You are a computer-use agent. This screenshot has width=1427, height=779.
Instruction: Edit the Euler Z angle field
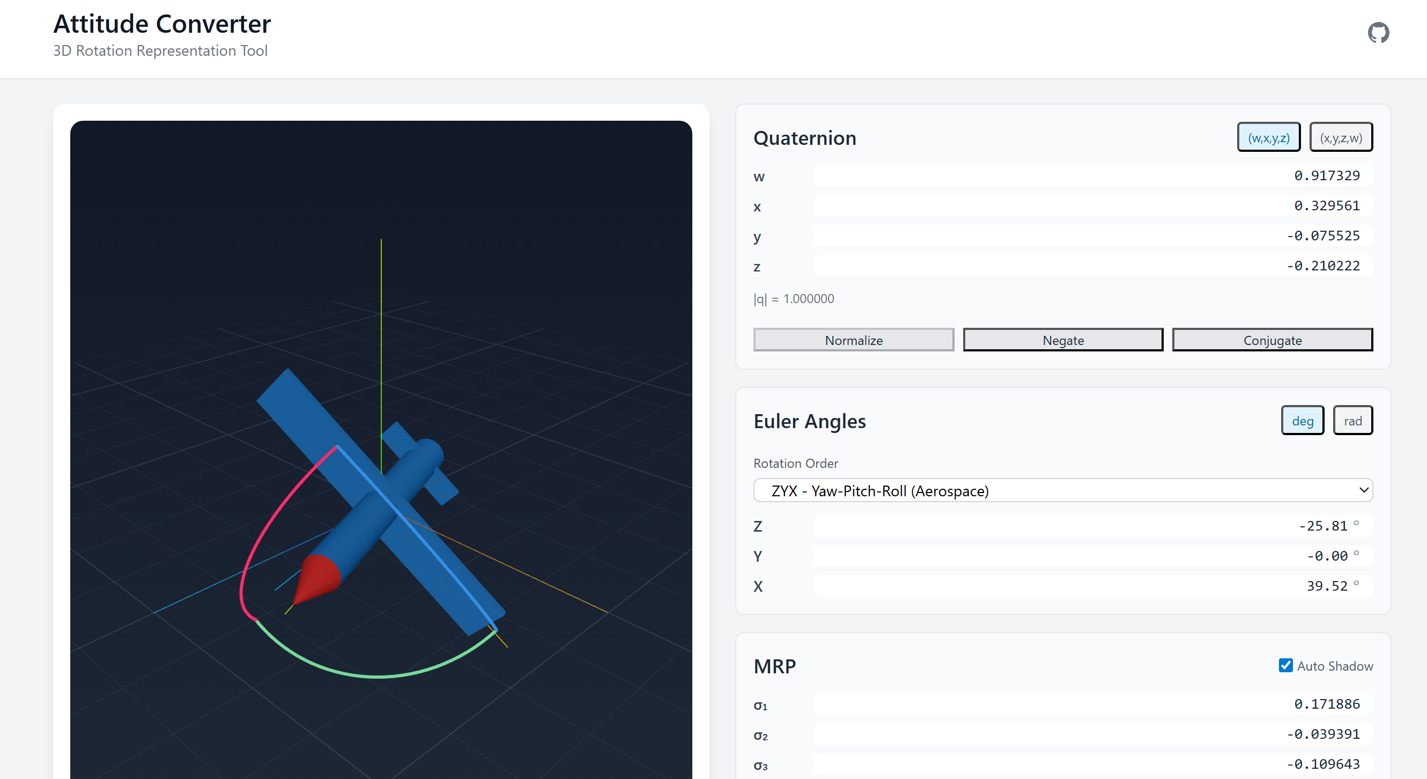(x=1086, y=526)
